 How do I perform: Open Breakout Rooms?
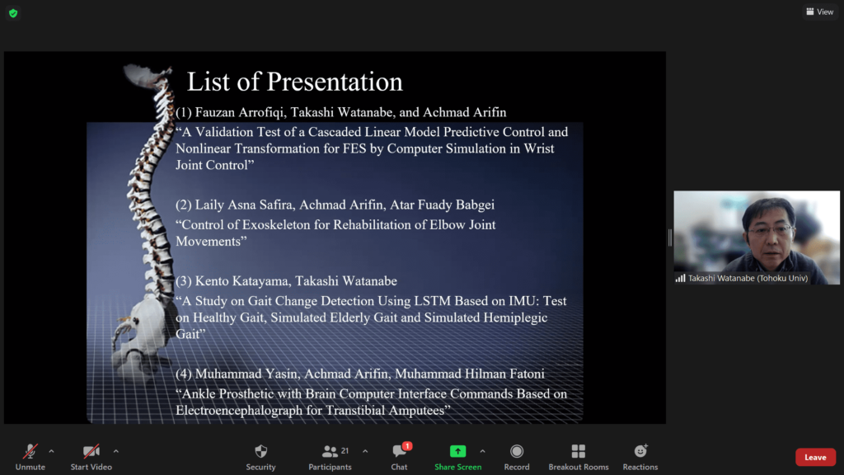(578, 452)
